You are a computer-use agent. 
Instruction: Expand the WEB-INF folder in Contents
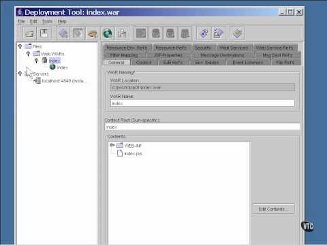click(112, 145)
